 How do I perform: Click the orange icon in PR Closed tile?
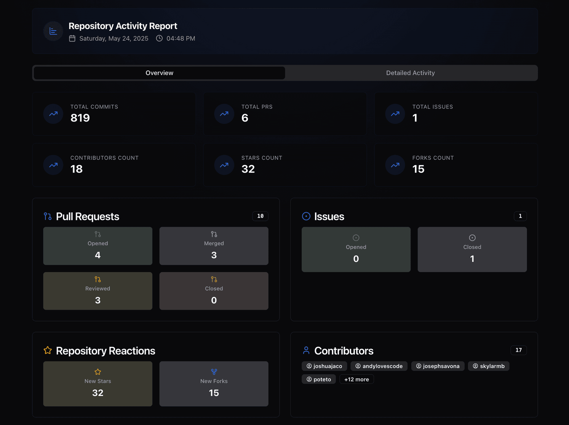[214, 279]
